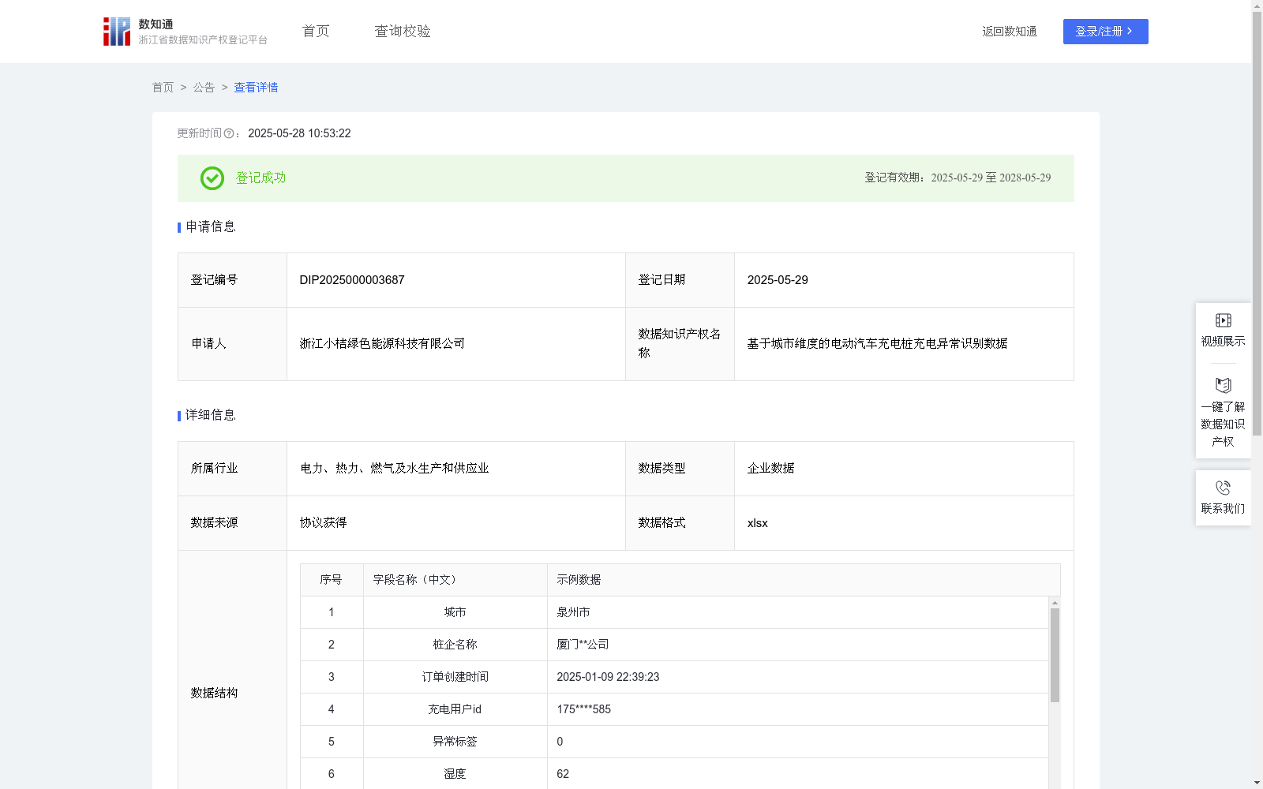Click the 数知通 logo icon
The image size is (1263, 789).
coord(116,31)
